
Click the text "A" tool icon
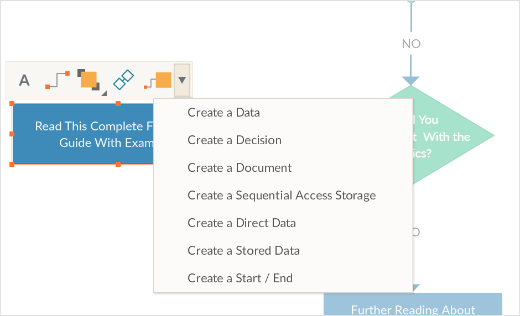[24, 81]
